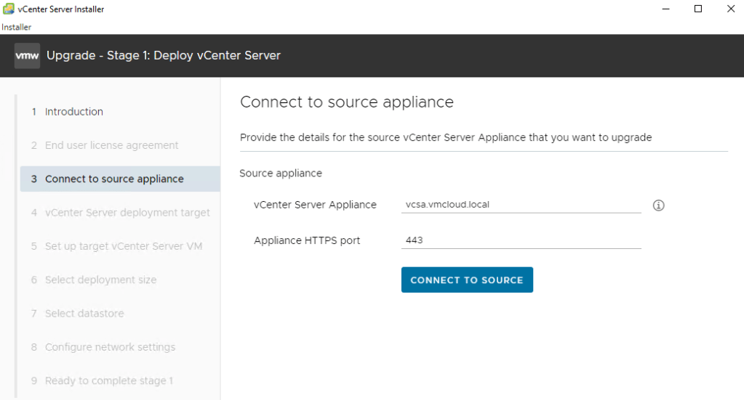The height and width of the screenshot is (400, 744).
Task: Choose step 6 Select deployment size
Action: (x=100, y=279)
